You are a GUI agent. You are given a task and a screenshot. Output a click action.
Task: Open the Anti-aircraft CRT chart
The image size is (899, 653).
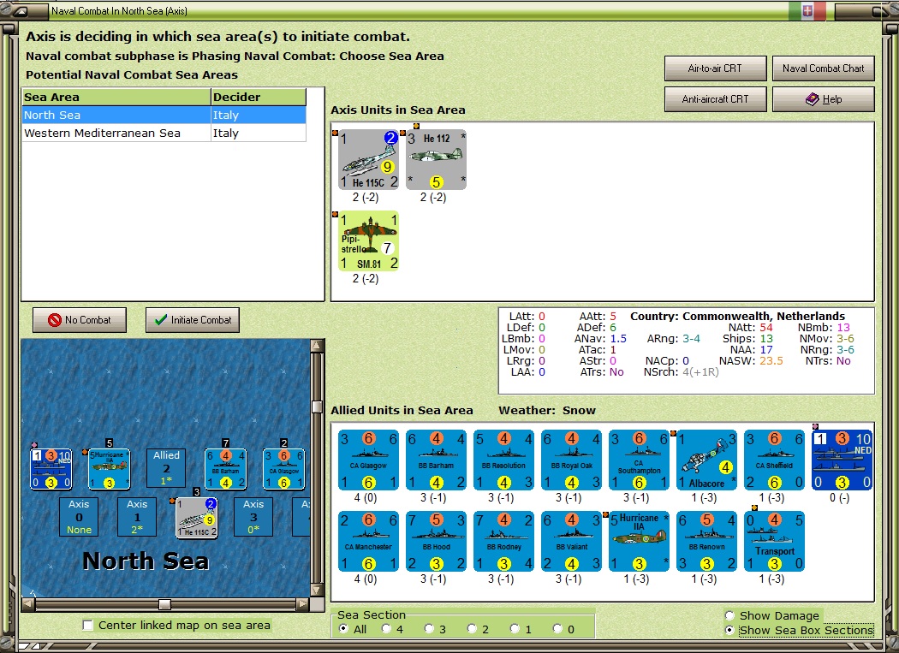(x=715, y=99)
